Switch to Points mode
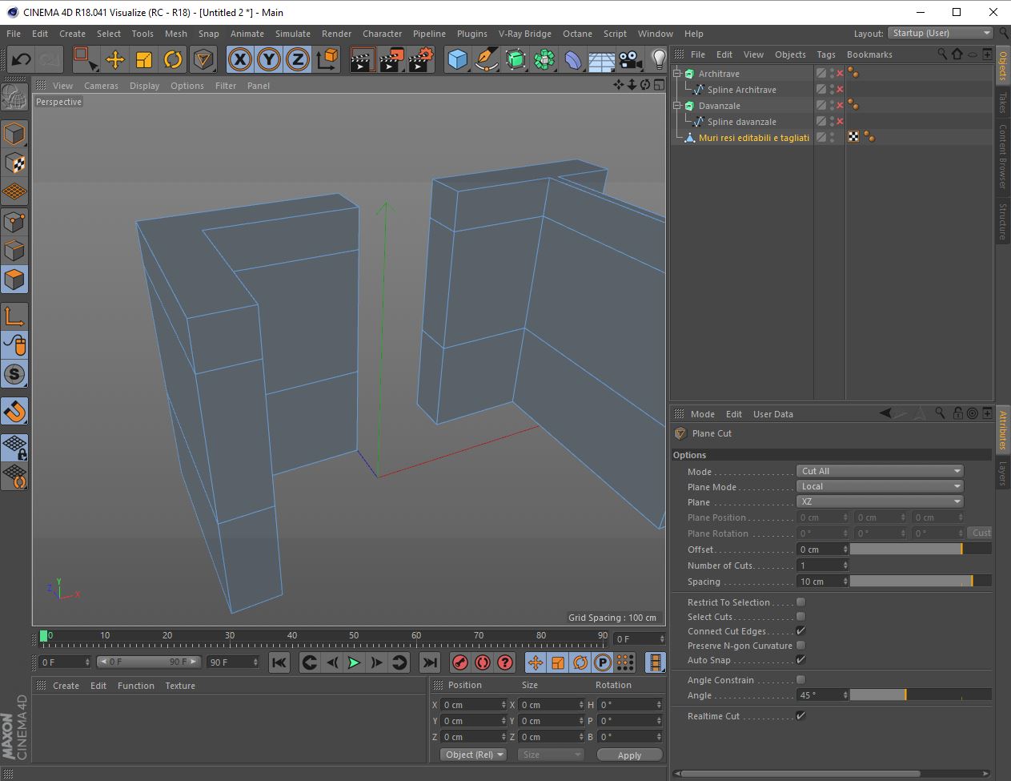The height and width of the screenshot is (781, 1011). (14, 221)
